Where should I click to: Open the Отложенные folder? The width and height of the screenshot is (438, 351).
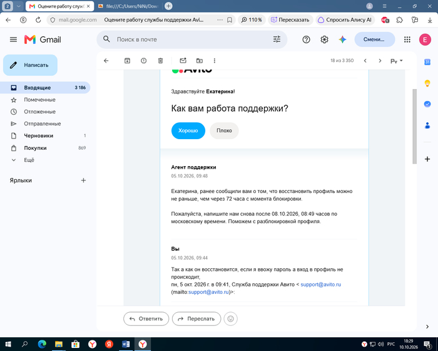point(46,112)
